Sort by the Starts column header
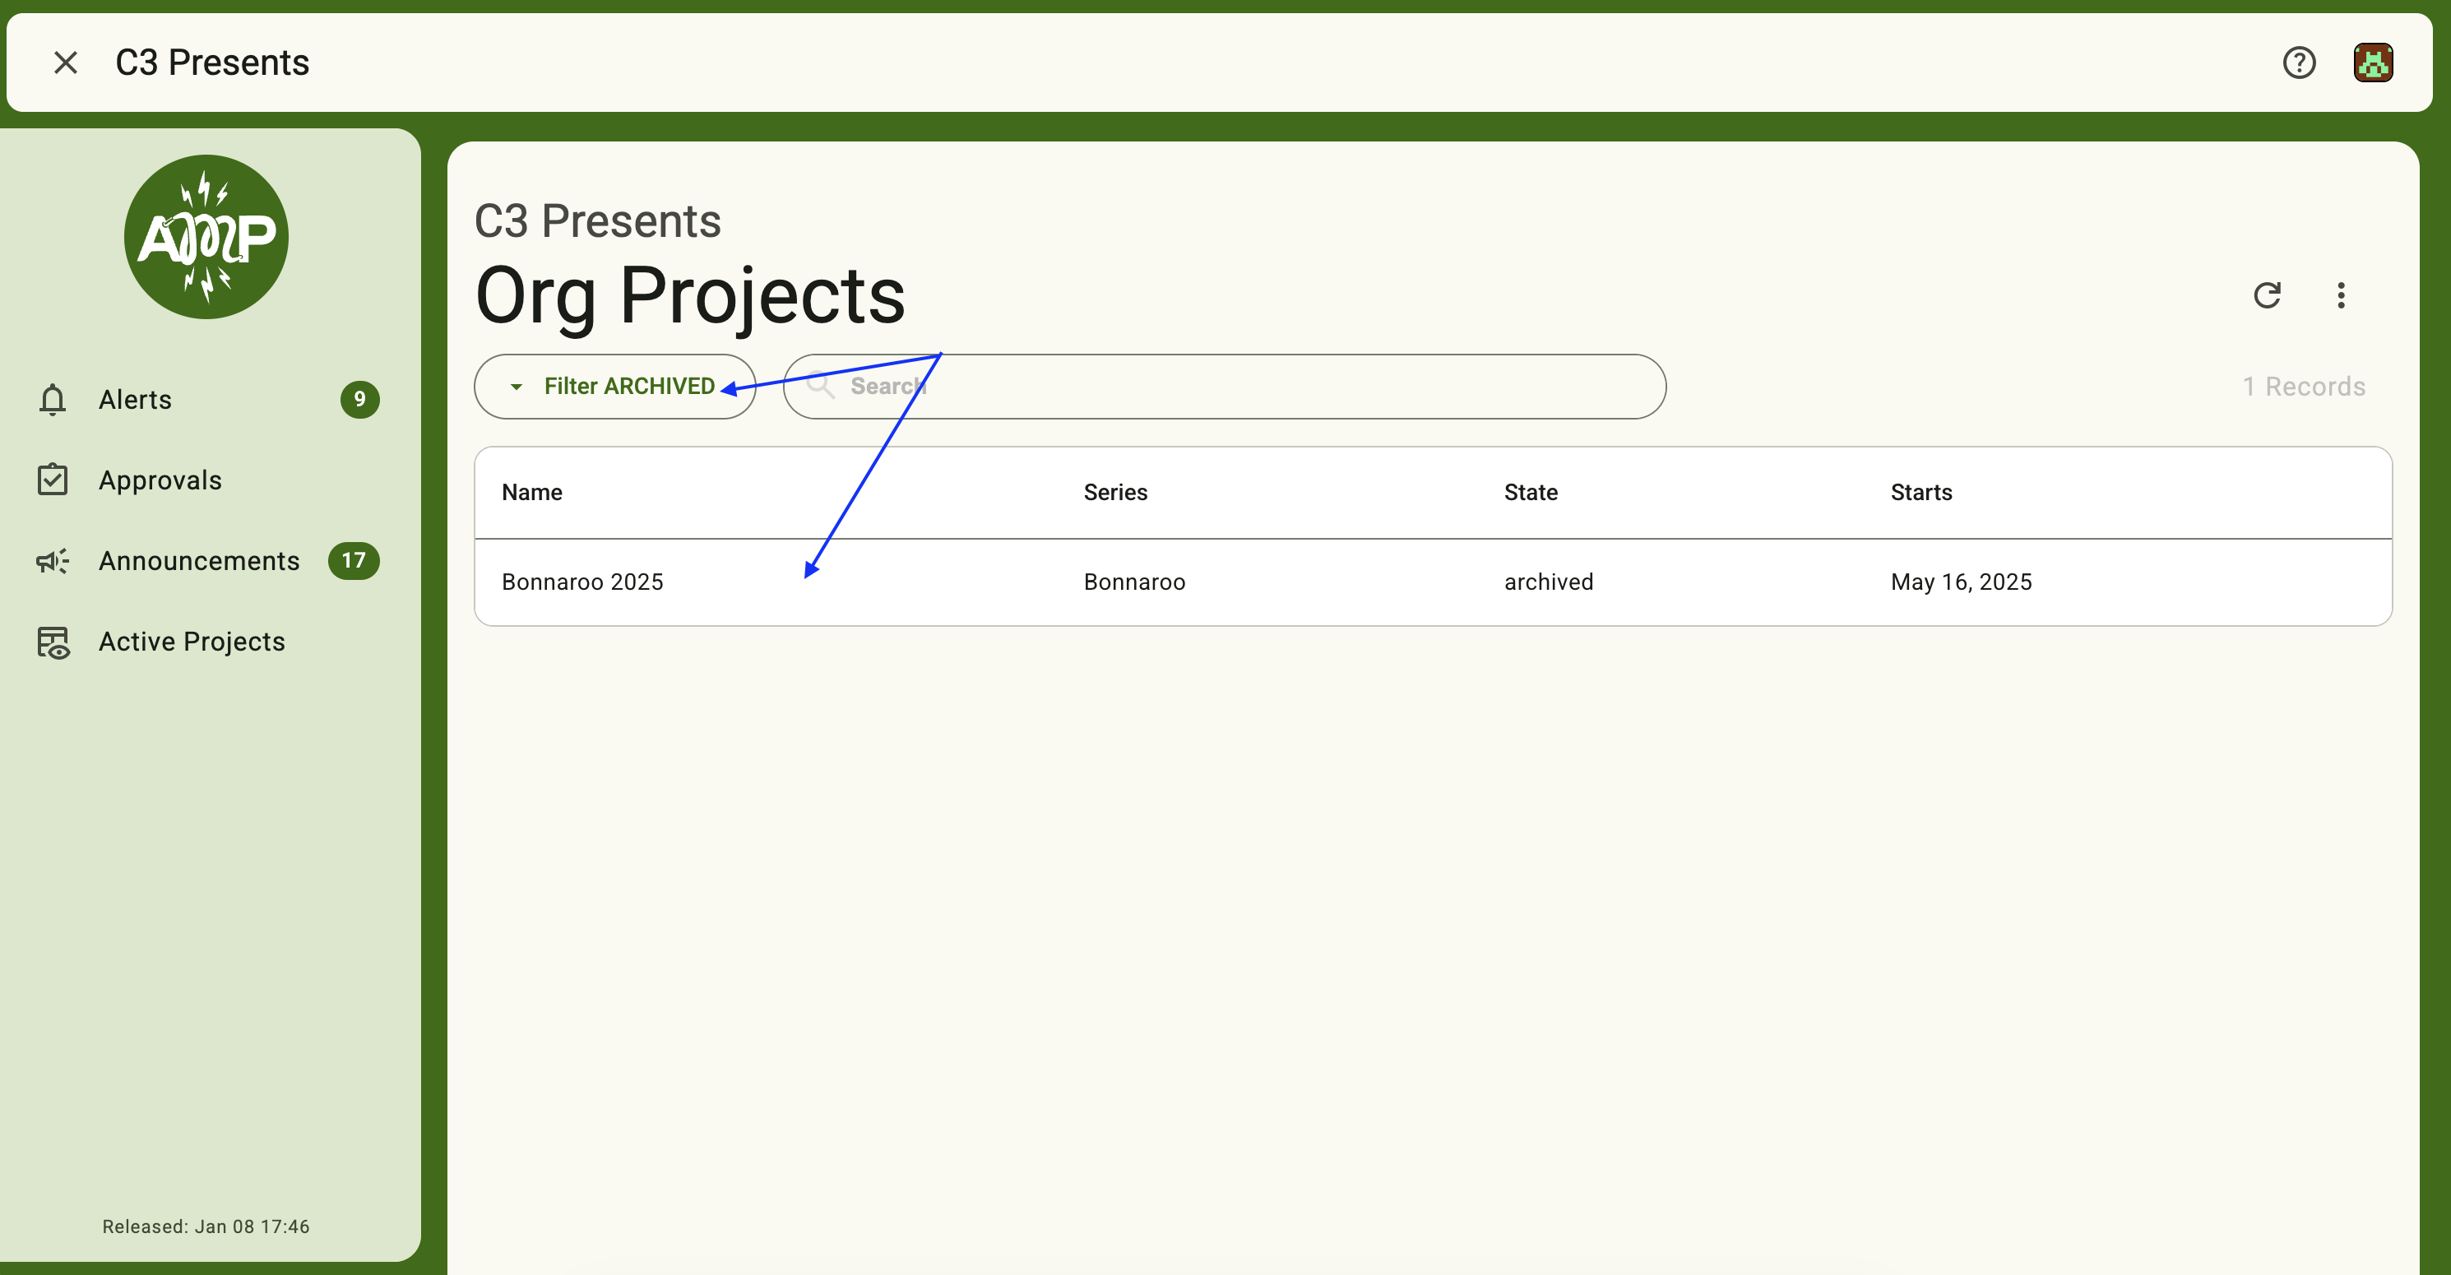The image size is (2451, 1275). coord(1921,493)
